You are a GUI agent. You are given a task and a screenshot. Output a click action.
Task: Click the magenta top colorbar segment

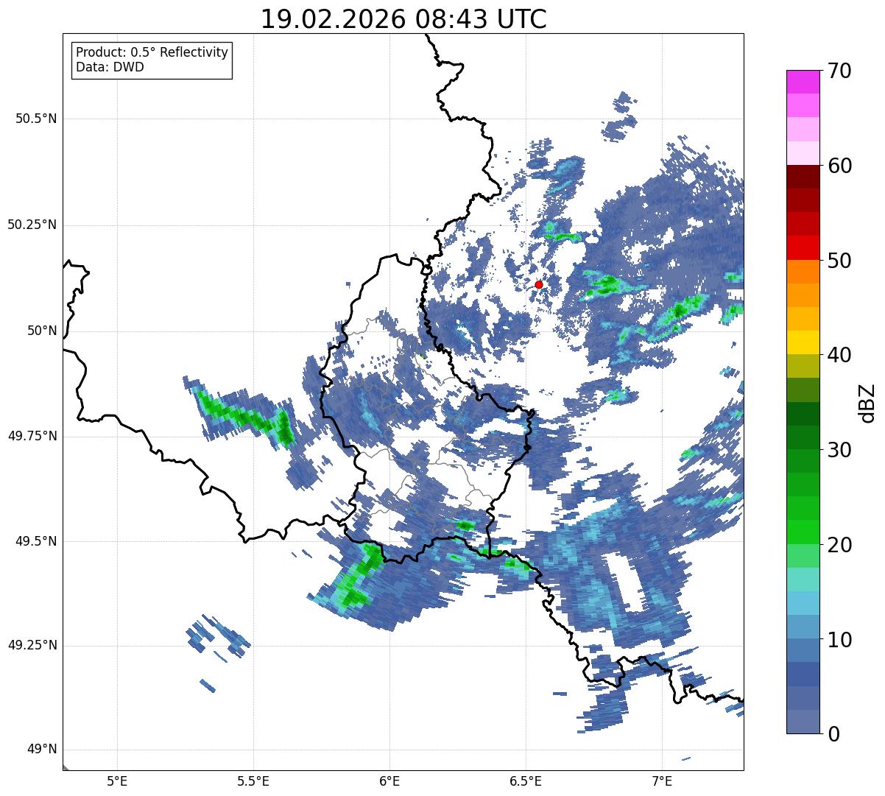click(x=803, y=82)
